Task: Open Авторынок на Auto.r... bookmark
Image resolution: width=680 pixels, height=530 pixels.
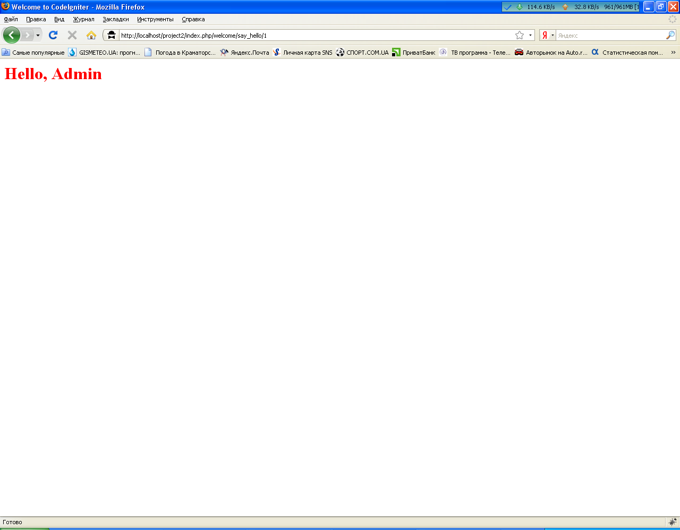Action: pyautogui.click(x=551, y=53)
